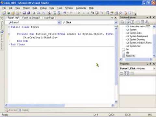Image resolution: width=156 pixels, height=117 pixels.
Task: Select System.Drawing reference in Solution Explorer
Action: point(137,39)
